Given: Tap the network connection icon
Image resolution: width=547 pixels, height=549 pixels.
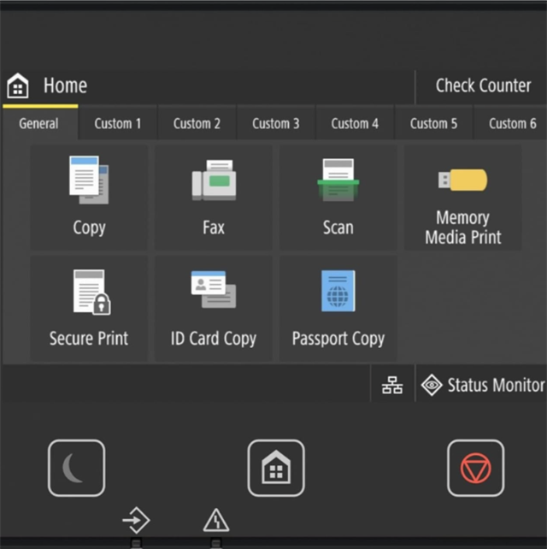Looking at the screenshot, I should [392, 386].
